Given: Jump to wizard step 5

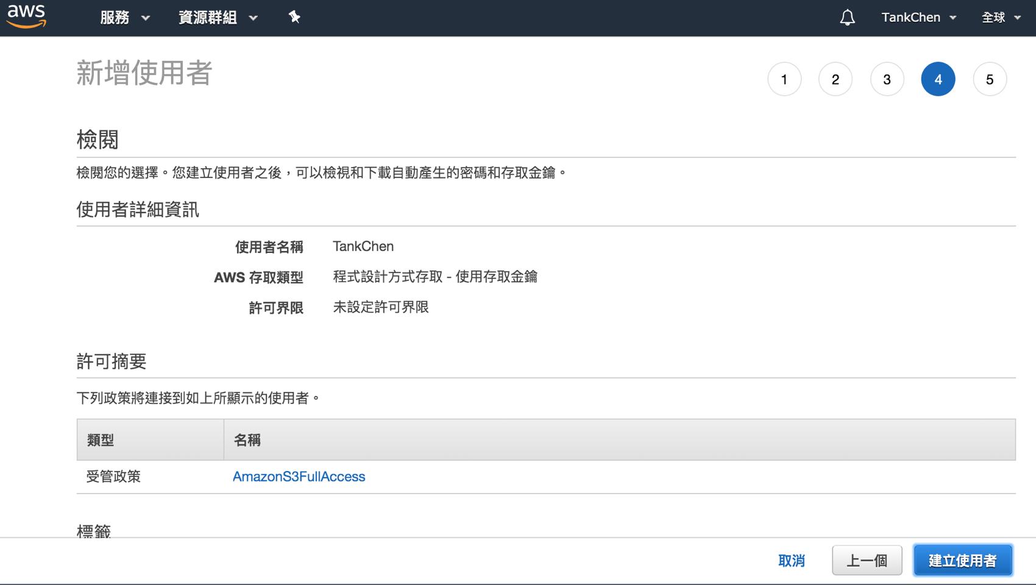Looking at the screenshot, I should pyautogui.click(x=990, y=79).
